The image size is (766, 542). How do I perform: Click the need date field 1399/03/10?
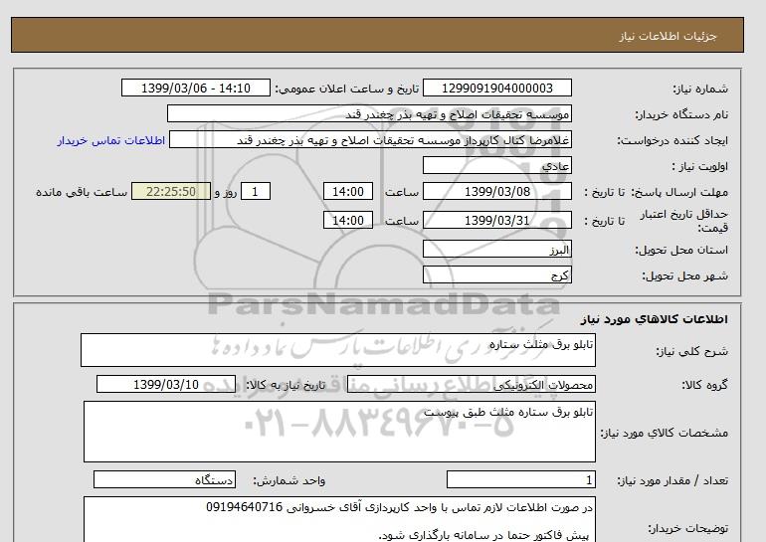[x=166, y=384]
